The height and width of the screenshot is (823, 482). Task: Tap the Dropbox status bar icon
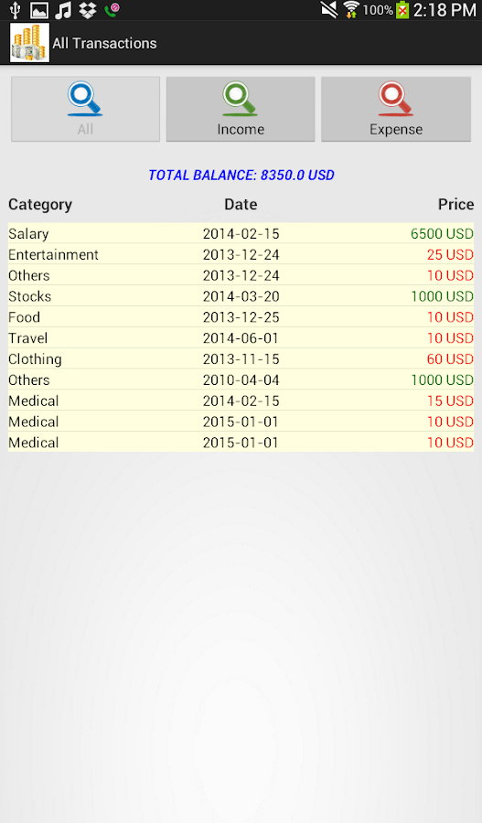(x=88, y=10)
